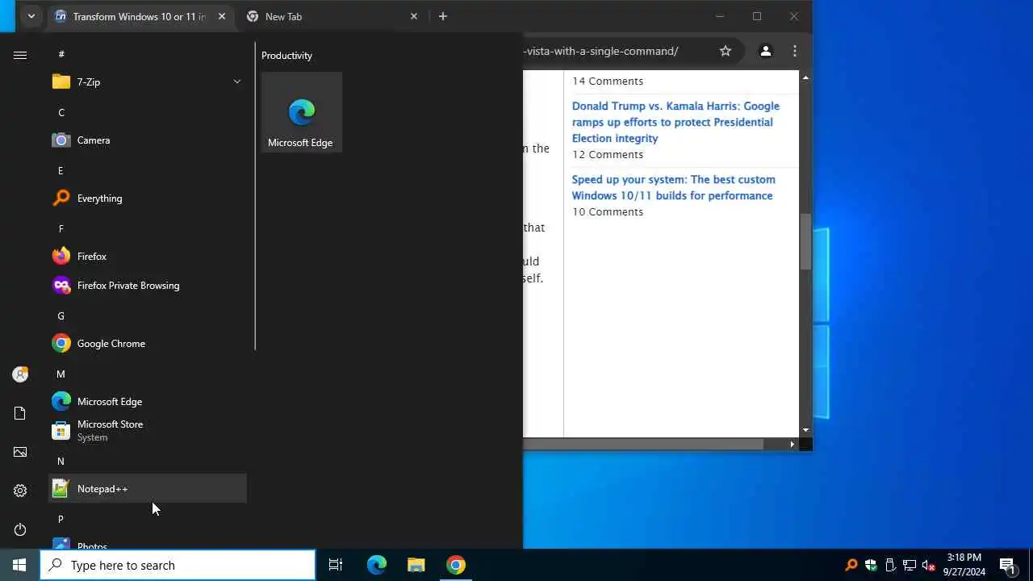The image size is (1033, 581).
Task: Open Microsoft Edge in the app list
Action: (x=147, y=401)
